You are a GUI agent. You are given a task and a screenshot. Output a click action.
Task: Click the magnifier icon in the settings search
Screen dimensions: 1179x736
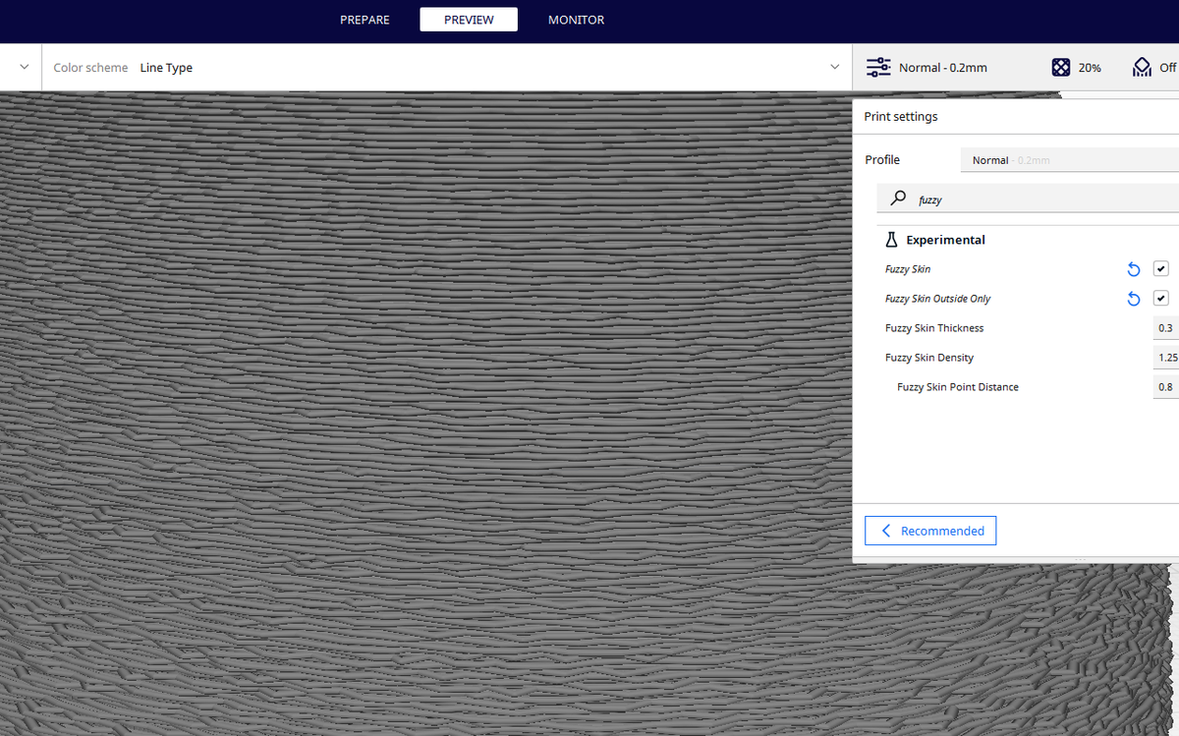[x=897, y=198]
